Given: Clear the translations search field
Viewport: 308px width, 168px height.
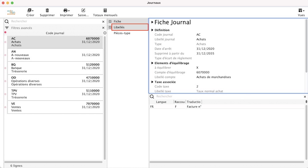Looking at the screenshot, I should click(305, 97).
